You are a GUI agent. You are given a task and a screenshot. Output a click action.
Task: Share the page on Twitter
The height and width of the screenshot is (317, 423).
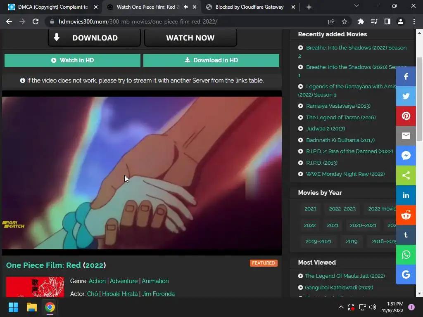pos(406,96)
